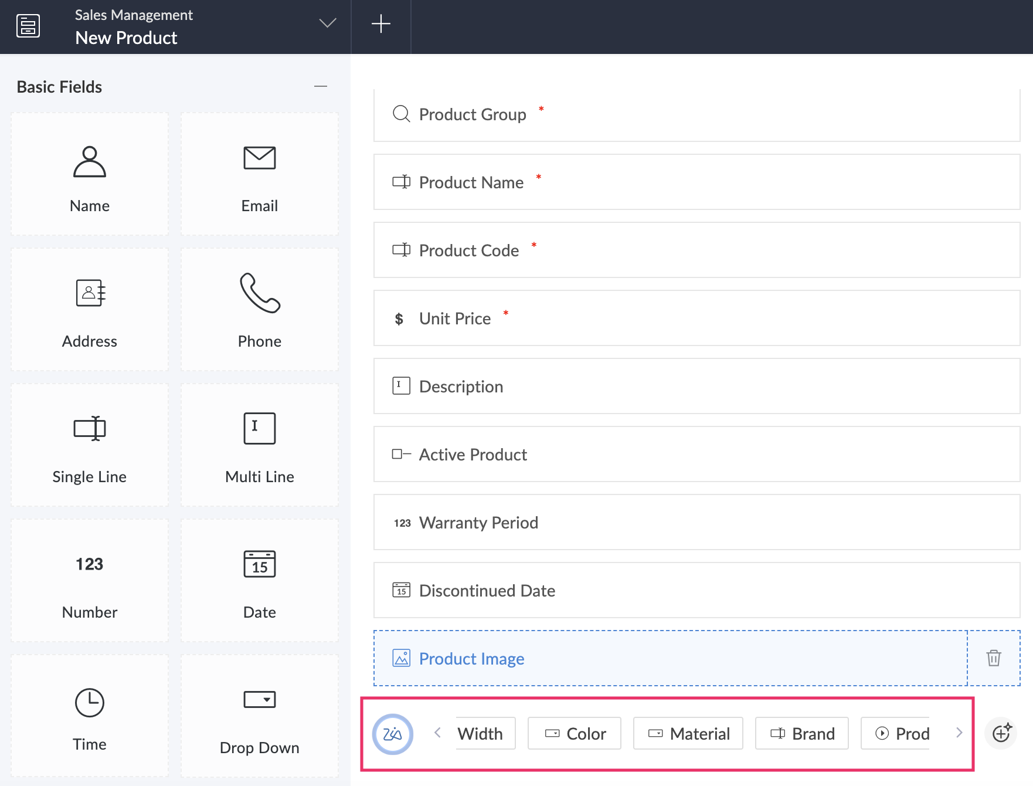Add the suggested Color field
The height and width of the screenshot is (786, 1033).
coord(575,734)
